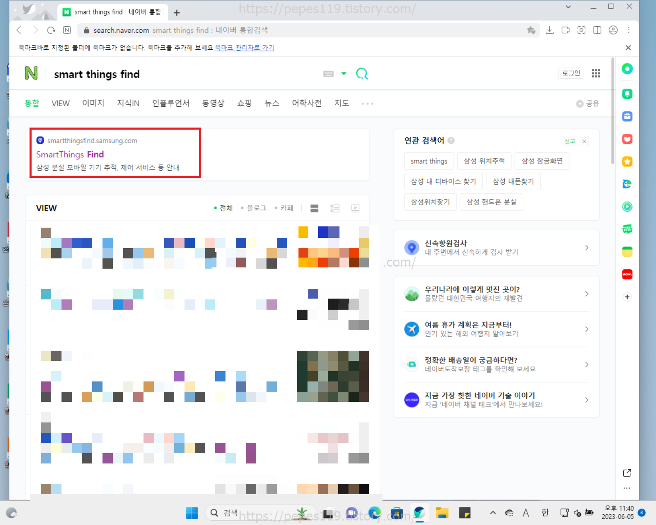Close the 연관 검색어 box
This screenshot has width=656, height=525.
click(x=585, y=142)
